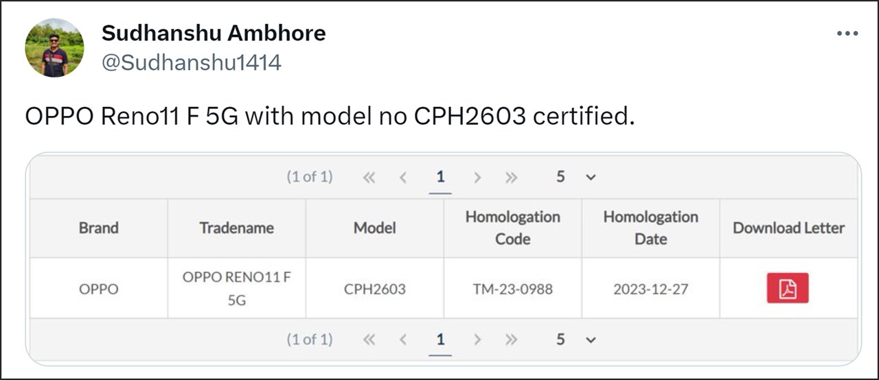Click previous page arrow in bottom paginator
The width and height of the screenshot is (879, 380).
pyautogui.click(x=403, y=340)
